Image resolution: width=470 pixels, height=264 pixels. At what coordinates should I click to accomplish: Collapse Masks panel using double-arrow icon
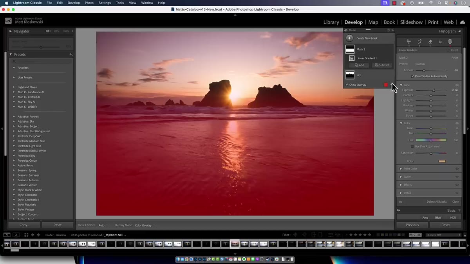coord(392,30)
